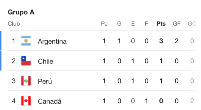201x110 pixels.
Task: Click the Argentina flag icon
Action: point(26,41)
